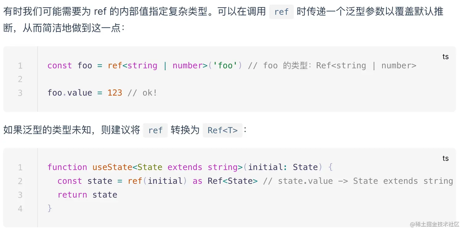The width and height of the screenshot is (466, 234).
Task: Click the "// ok!" comment
Action: 142,93
